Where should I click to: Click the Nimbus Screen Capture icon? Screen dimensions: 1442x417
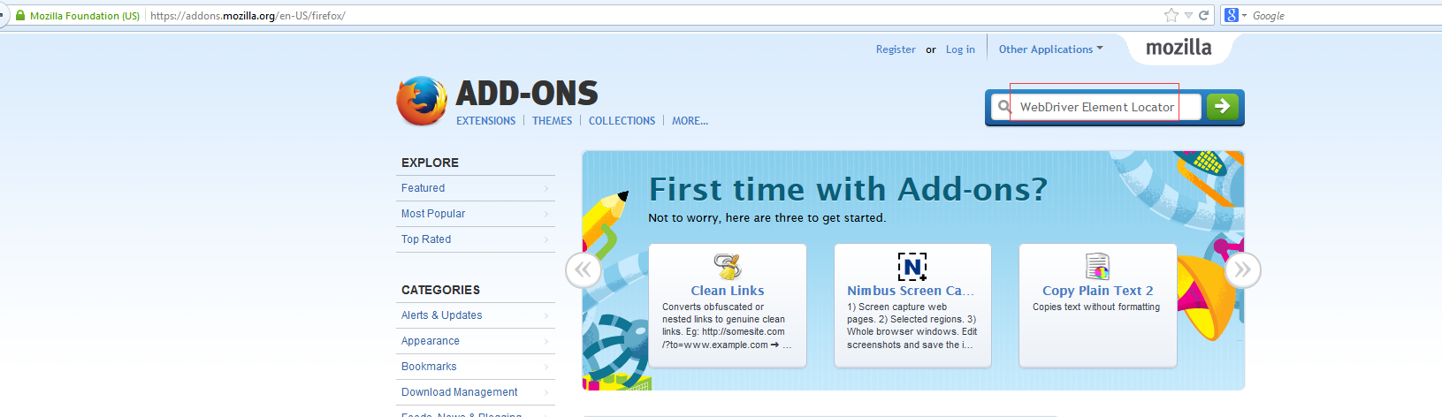[912, 266]
